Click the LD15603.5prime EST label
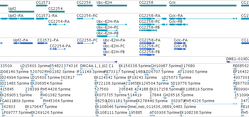The width and height of the screenshot is (249, 117). (x=45, y=78)
